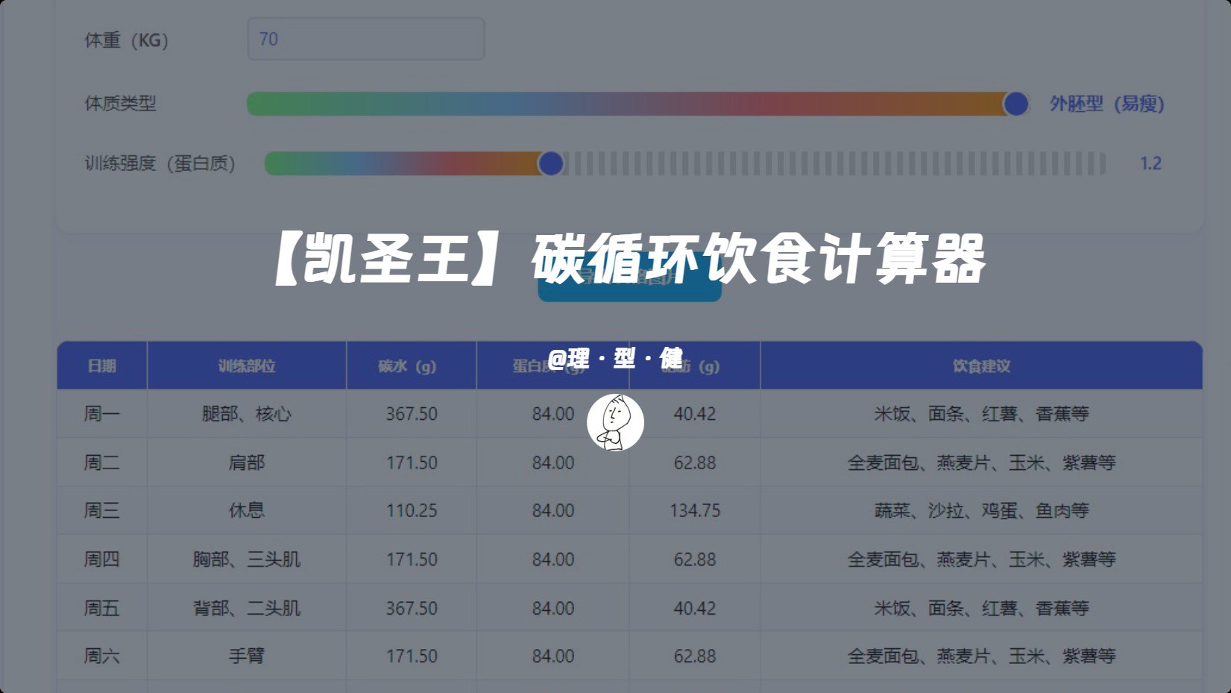This screenshot has width=1231, height=693.
Task: Click the 134.75 fat value
Action: 695,510
